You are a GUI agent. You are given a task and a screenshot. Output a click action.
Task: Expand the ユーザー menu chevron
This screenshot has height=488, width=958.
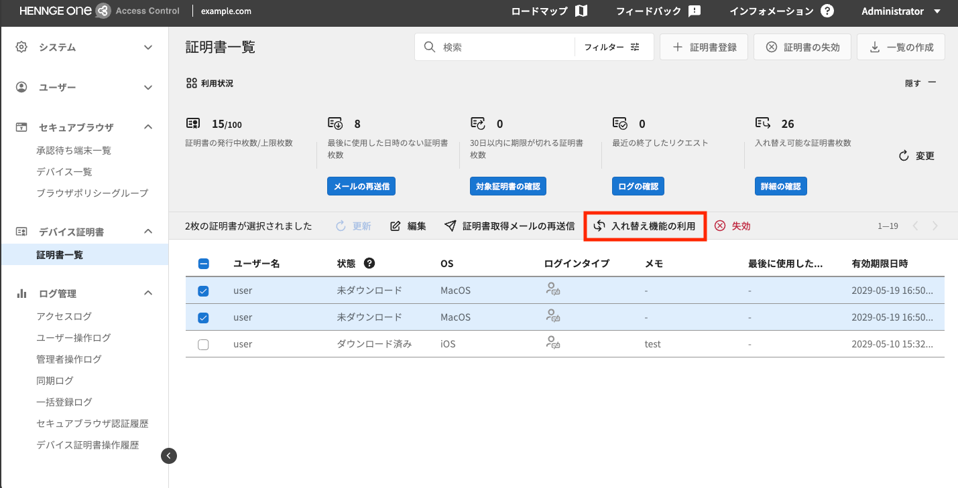click(149, 88)
